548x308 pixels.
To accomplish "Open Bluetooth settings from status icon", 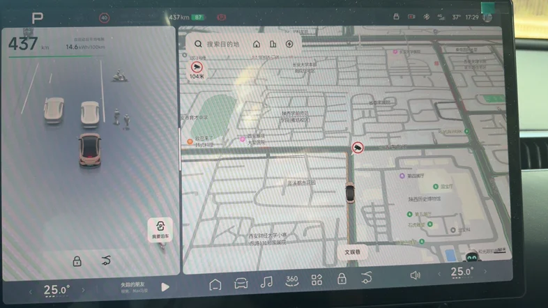I will tap(427, 17).
